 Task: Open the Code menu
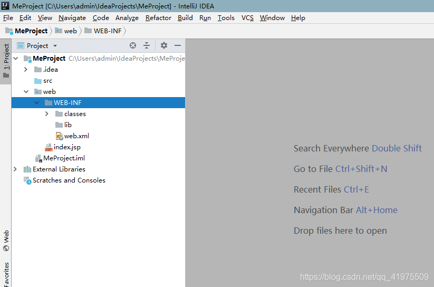tap(101, 18)
